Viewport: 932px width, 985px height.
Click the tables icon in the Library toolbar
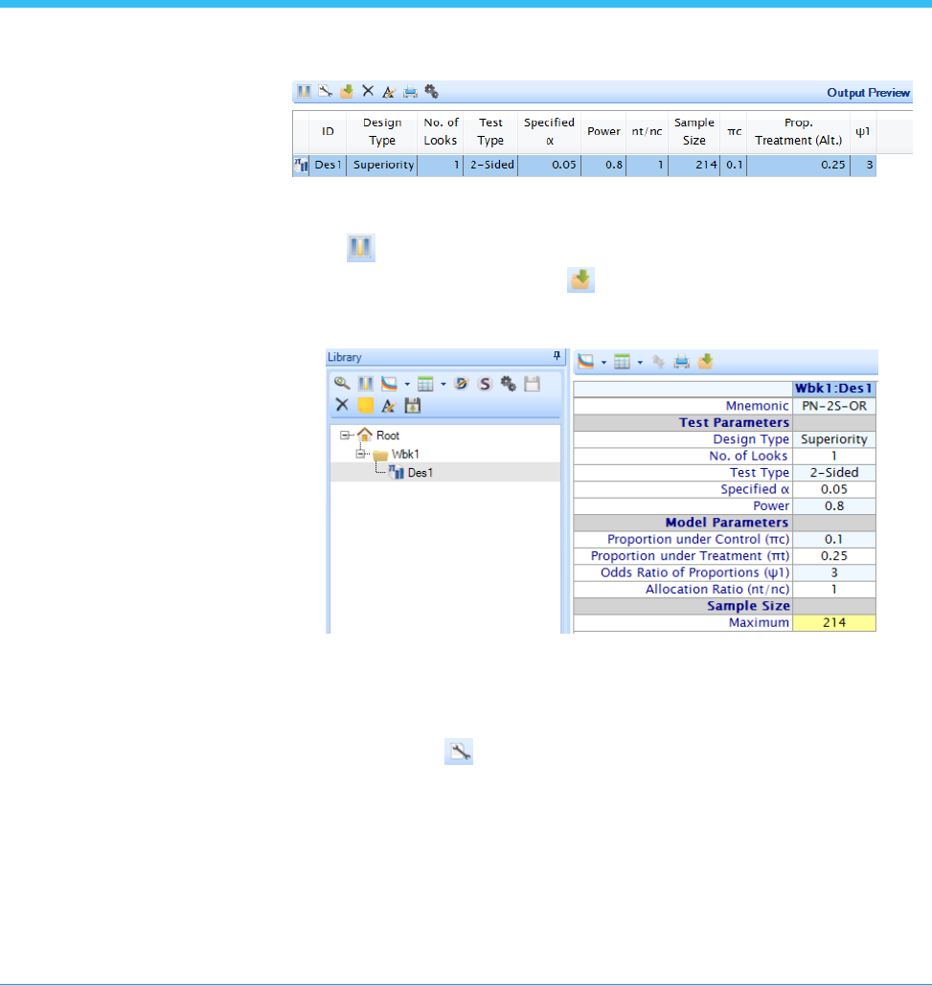[x=425, y=383]
